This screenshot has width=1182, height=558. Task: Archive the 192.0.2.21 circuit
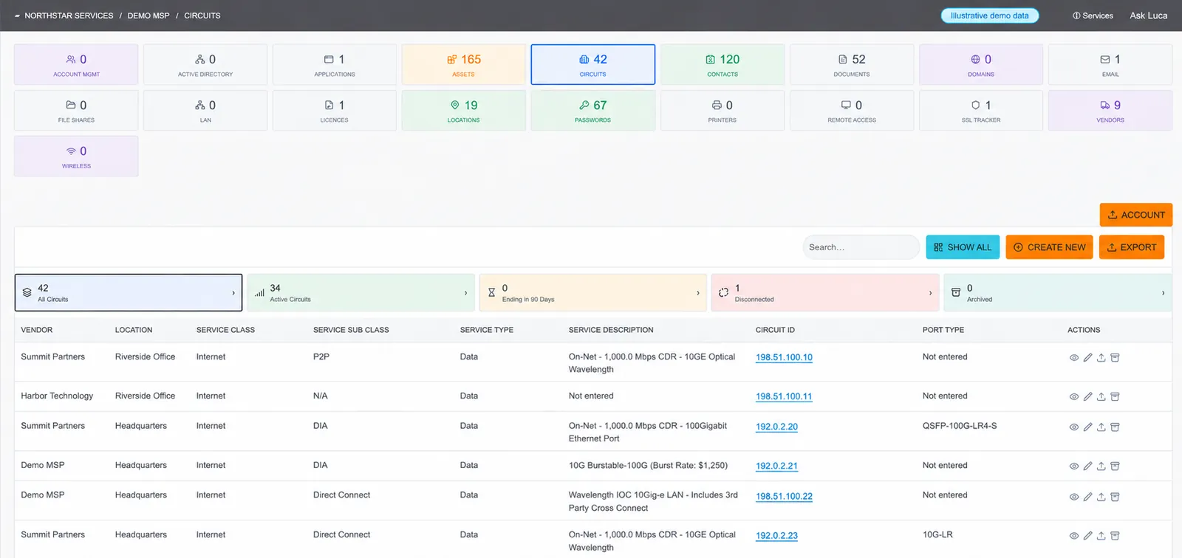coord(1115,466)
